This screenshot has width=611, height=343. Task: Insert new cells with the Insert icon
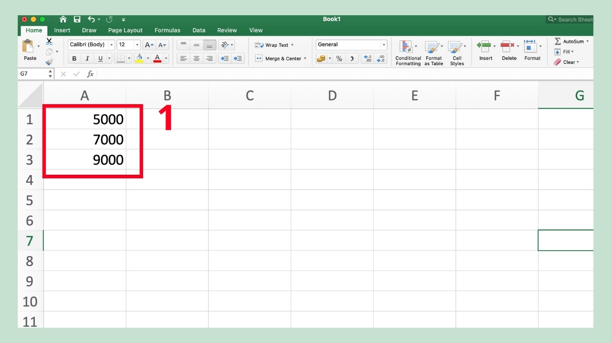click(x=485, y=51)
